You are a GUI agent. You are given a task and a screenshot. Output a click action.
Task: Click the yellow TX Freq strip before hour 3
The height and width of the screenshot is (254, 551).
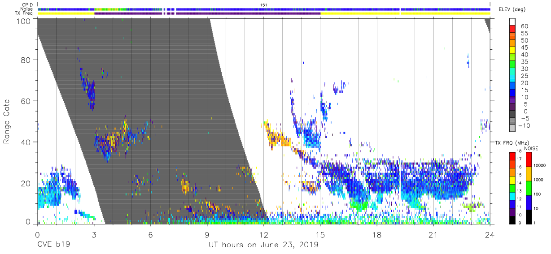coord(66,13)
